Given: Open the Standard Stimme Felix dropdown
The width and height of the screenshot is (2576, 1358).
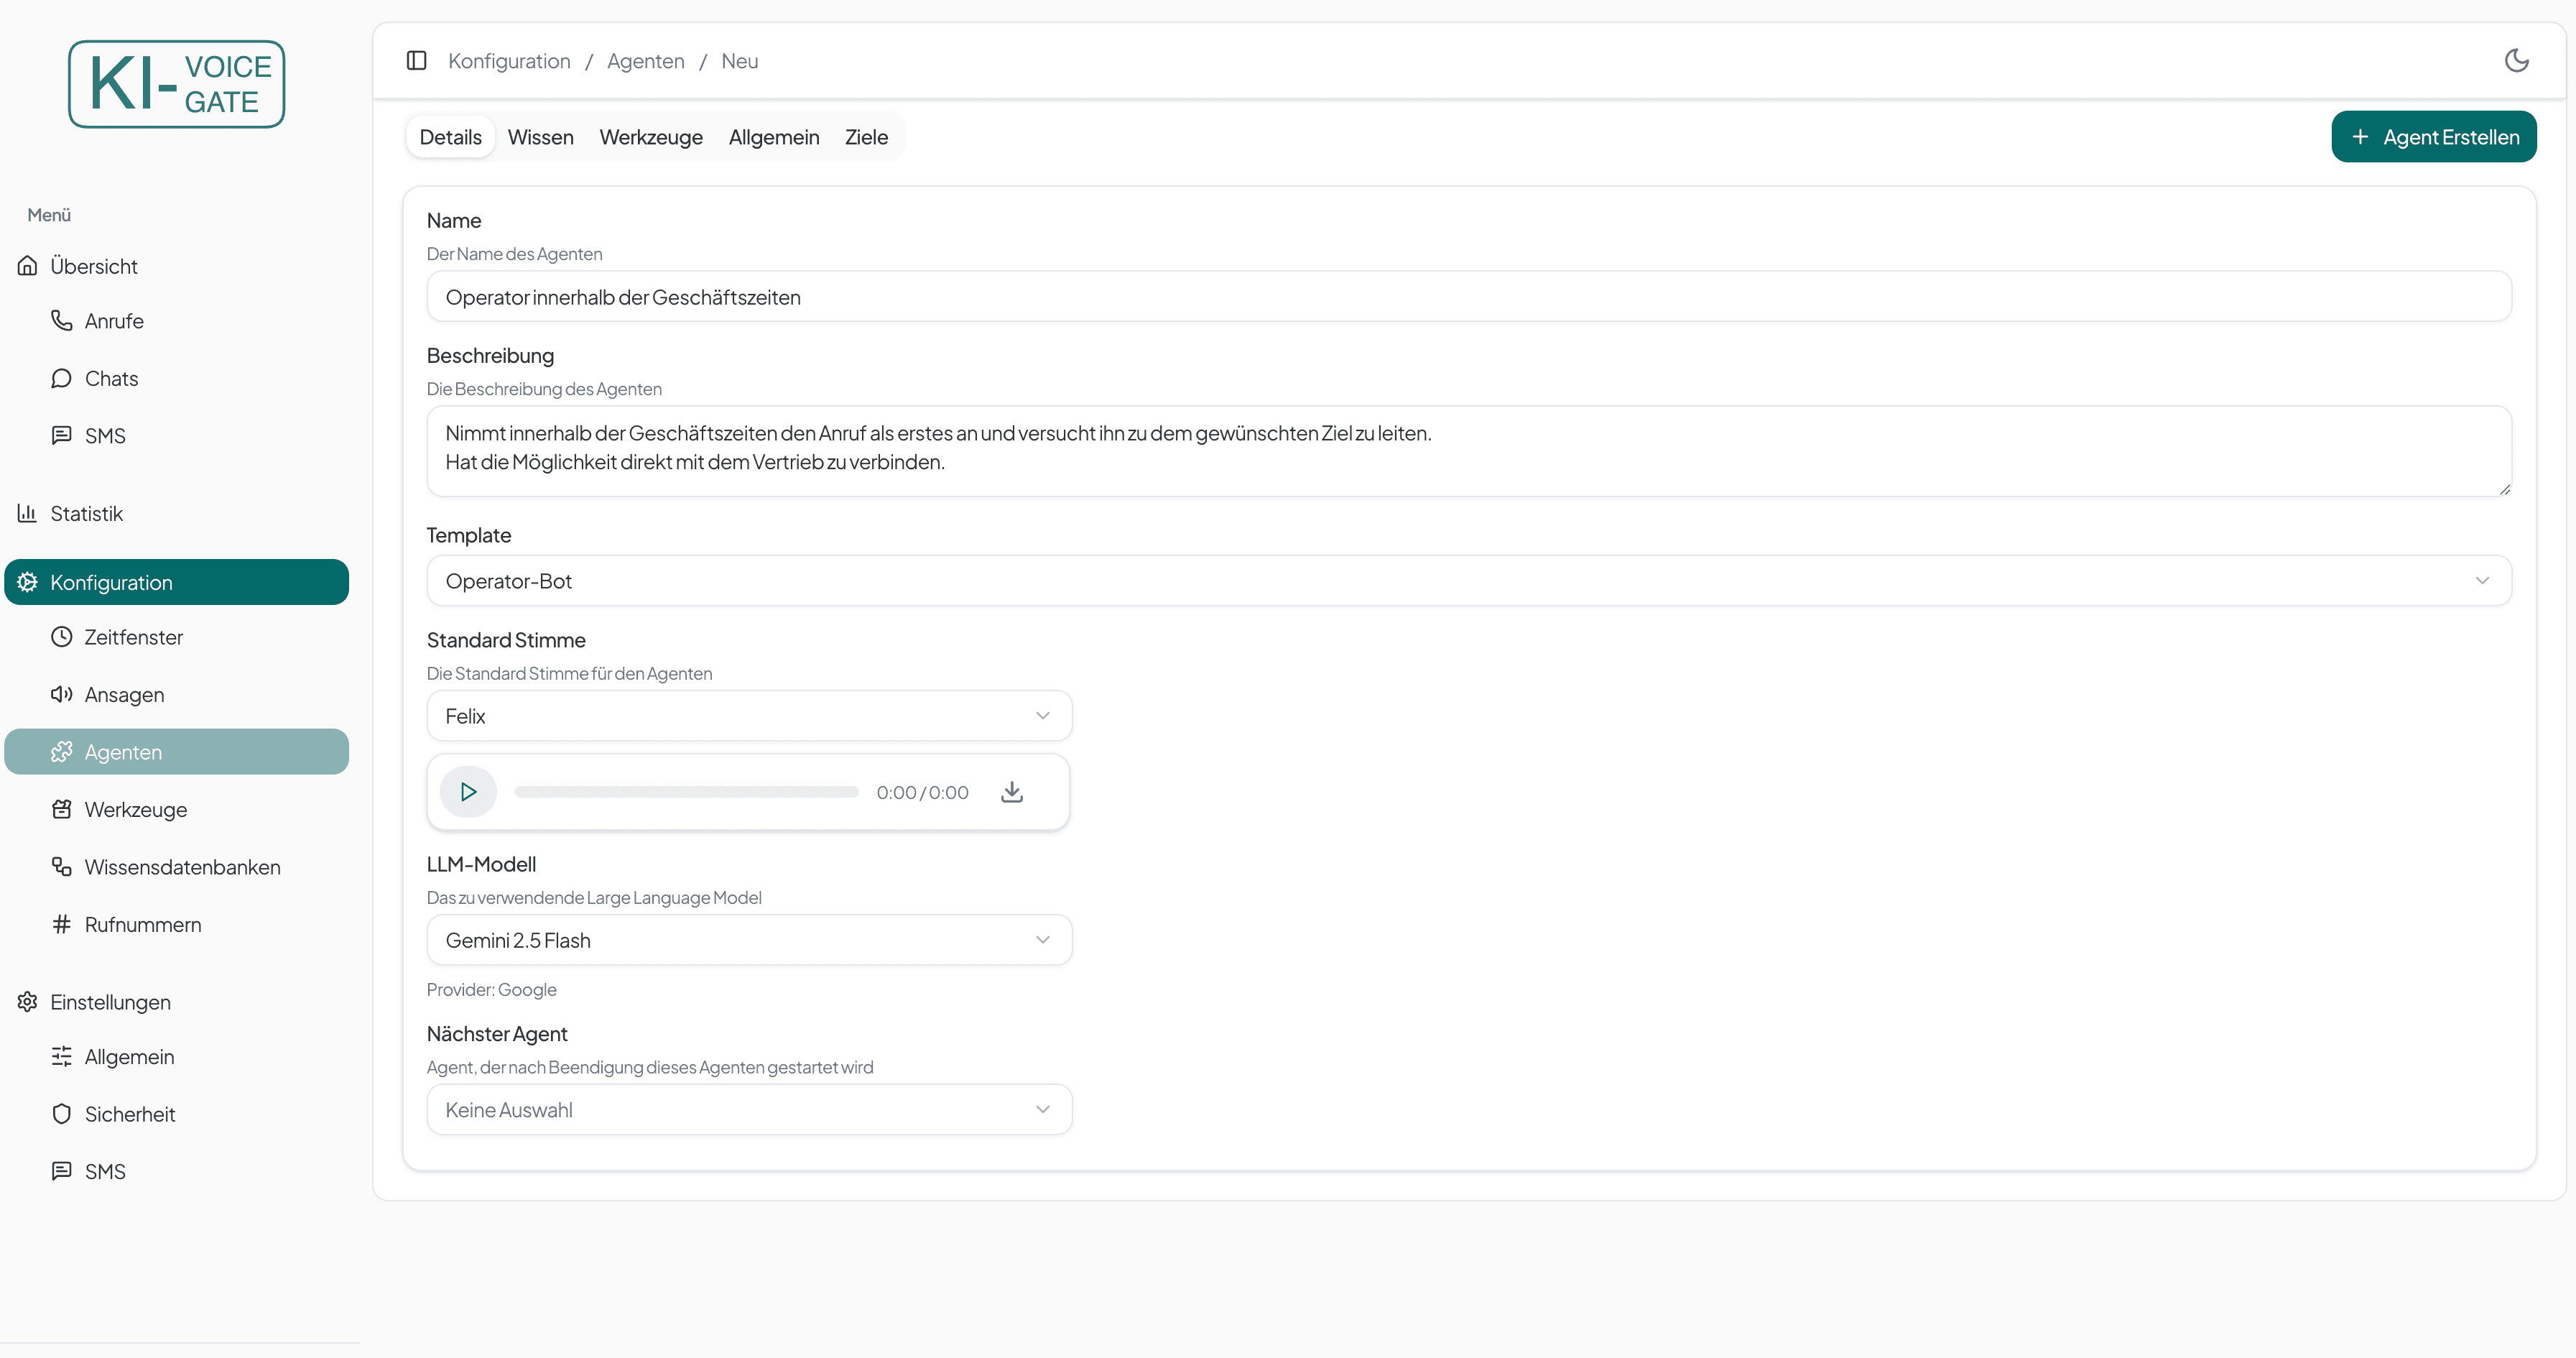Looking at the screenshot, I should [x=748, y=716].
